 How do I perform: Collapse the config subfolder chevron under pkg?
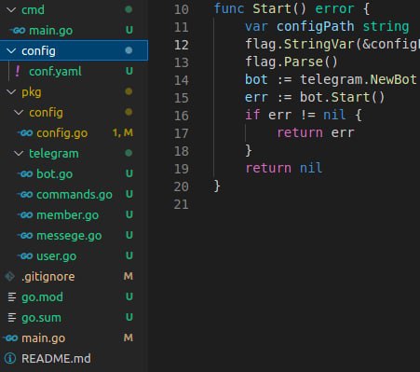point(19,113)
